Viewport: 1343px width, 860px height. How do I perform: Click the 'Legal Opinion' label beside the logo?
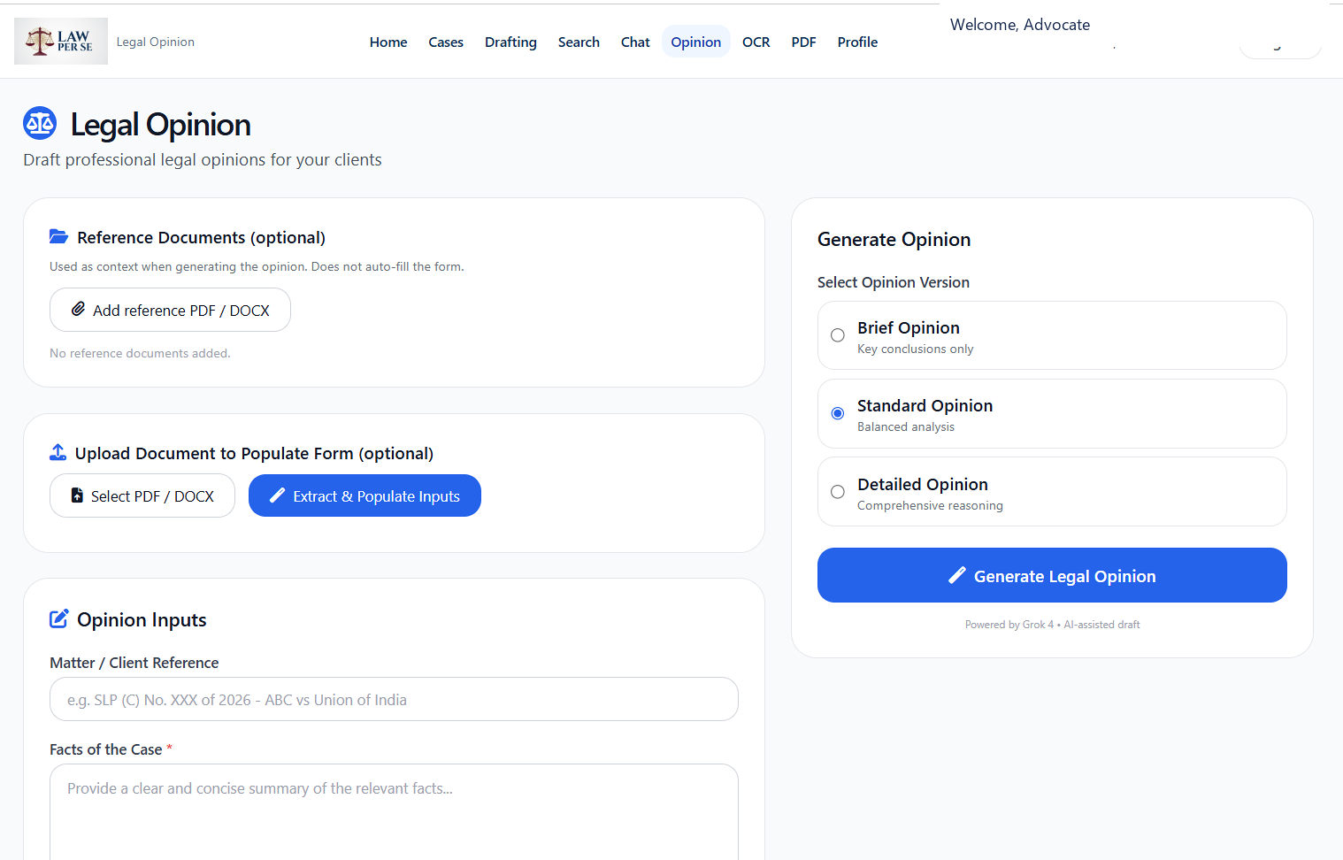(x=156, y=42)
